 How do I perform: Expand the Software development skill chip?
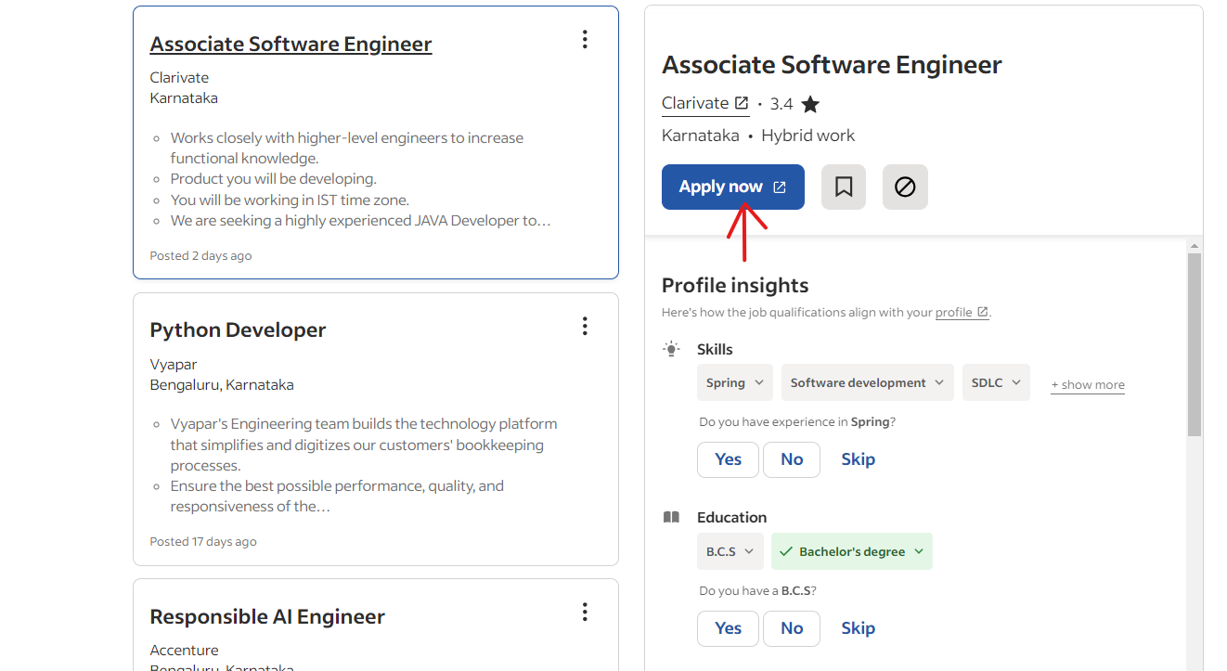pos(867,382)
